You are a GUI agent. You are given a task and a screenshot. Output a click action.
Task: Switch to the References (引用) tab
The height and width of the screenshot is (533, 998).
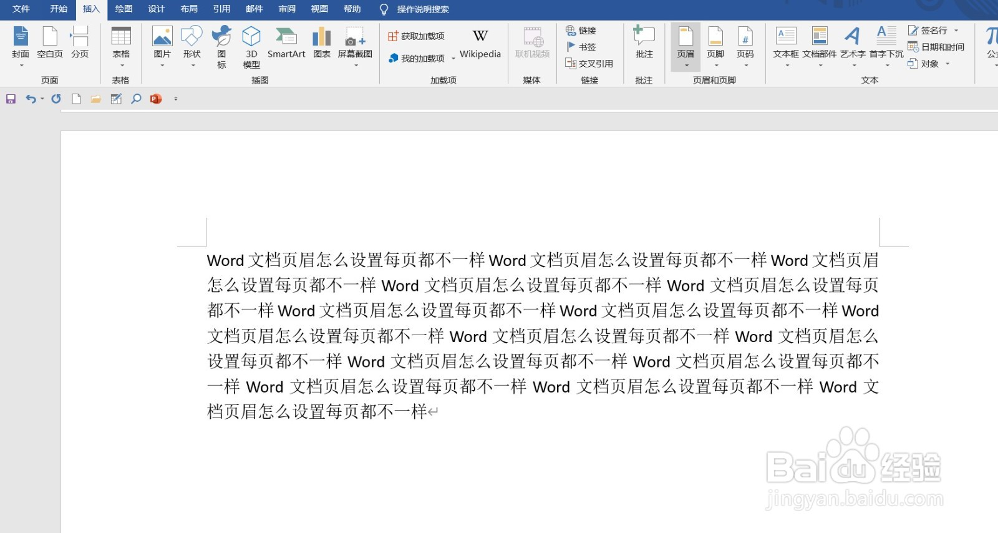coord(221,9)
